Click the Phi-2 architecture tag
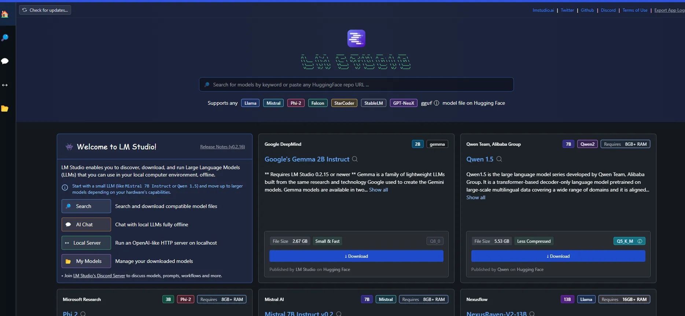 tap(296, 103)
